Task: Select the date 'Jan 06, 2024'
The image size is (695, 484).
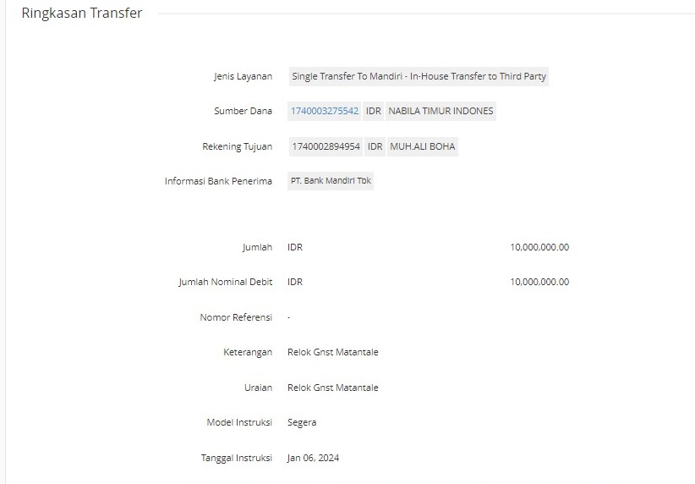Action: click(313, 458)
